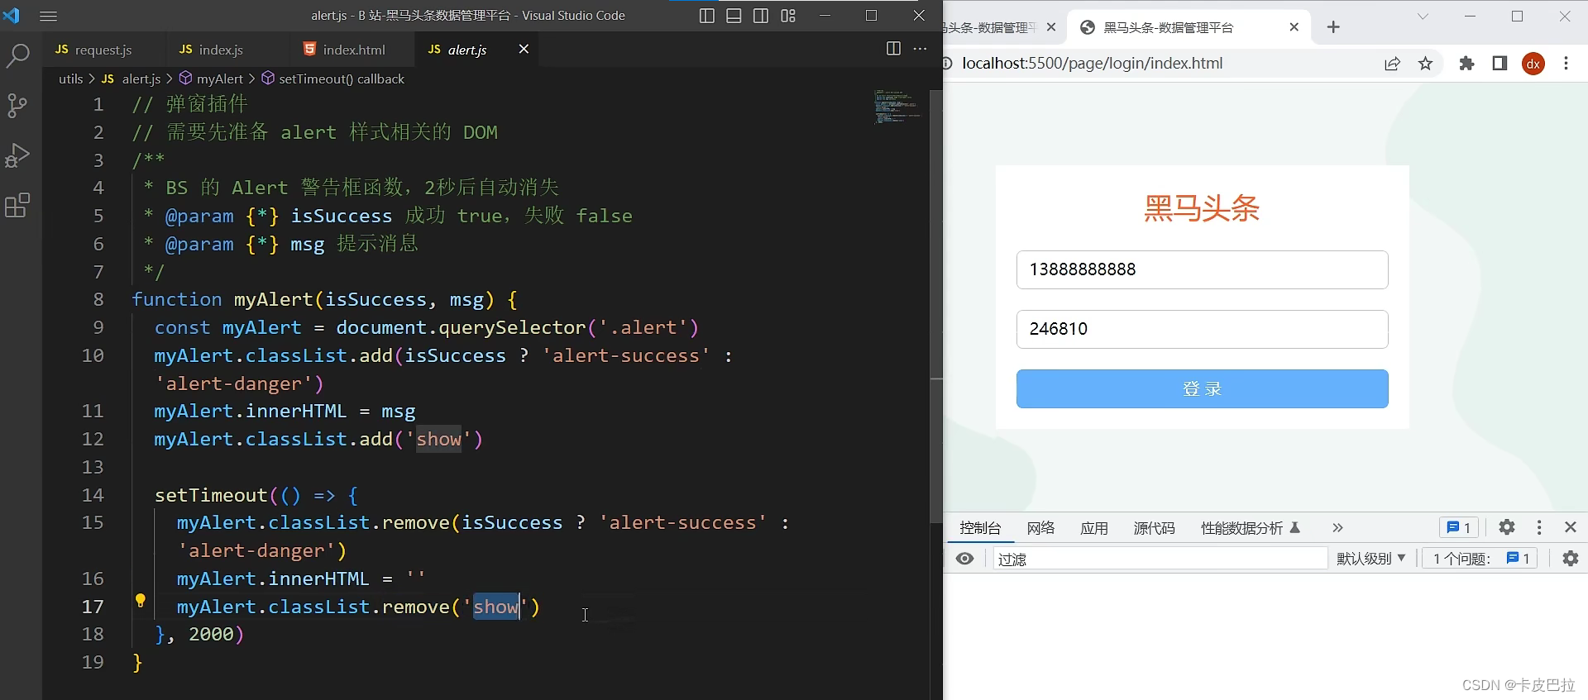Image resolution: width=1588 pixels, height=700 pixels.
Task: Open console settings gear icon
Action: tap(1571, 559)
